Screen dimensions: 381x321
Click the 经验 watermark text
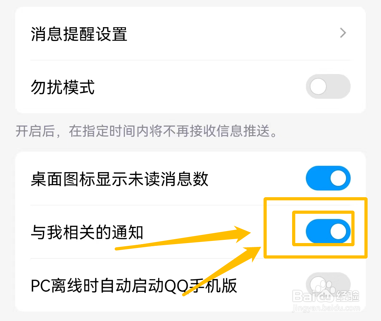click(347, 296)
